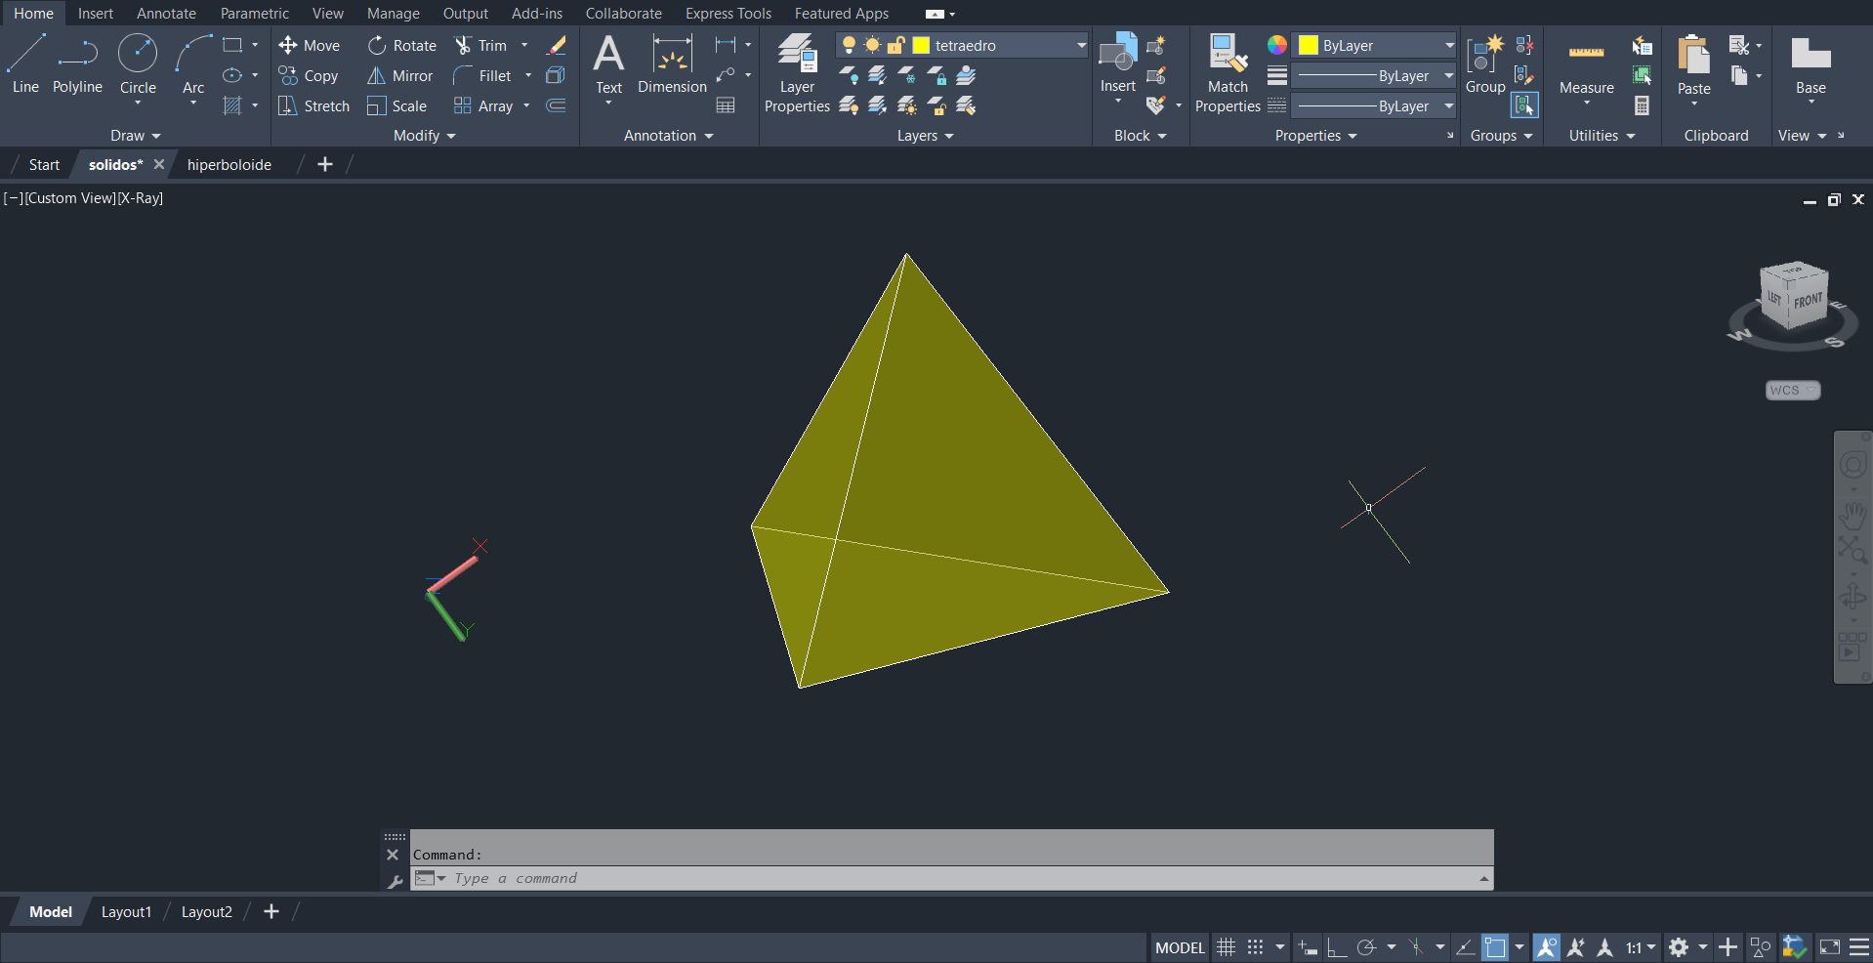1873x963 pixels.
Task: Select the Line tool
Action: pos(25,63)
